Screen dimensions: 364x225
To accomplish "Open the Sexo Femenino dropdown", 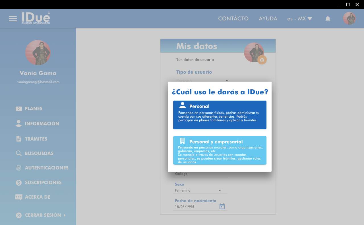I will 200,190.
